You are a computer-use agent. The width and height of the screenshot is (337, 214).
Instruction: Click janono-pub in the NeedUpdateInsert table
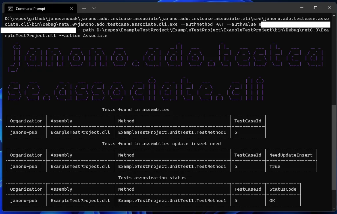click(x=24, y=166)
